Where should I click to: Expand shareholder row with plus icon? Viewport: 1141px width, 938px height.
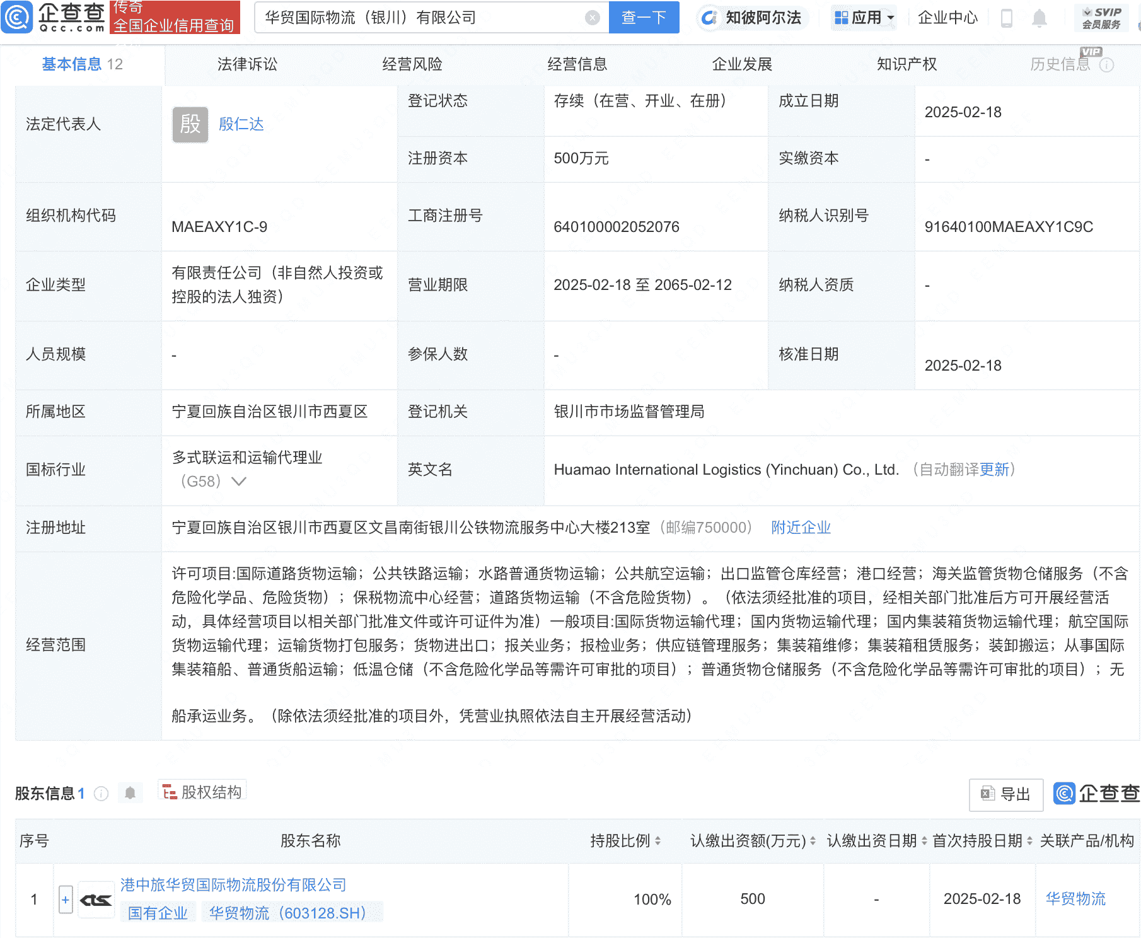[x=66, y=900]
